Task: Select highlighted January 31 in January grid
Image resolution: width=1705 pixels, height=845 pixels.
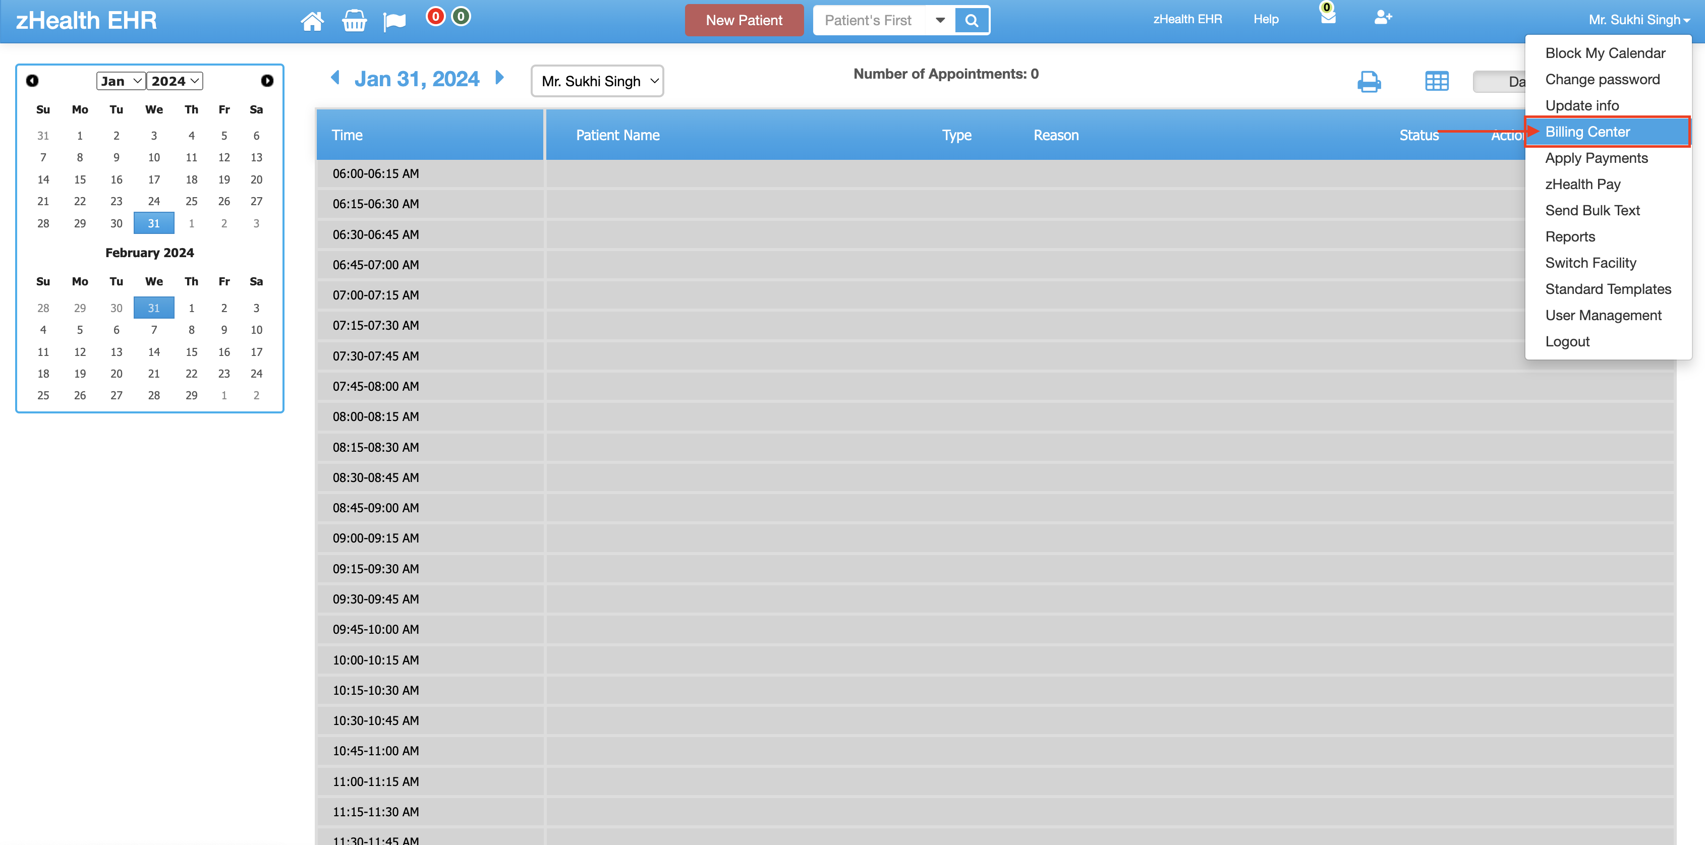Action: point(153,224)
